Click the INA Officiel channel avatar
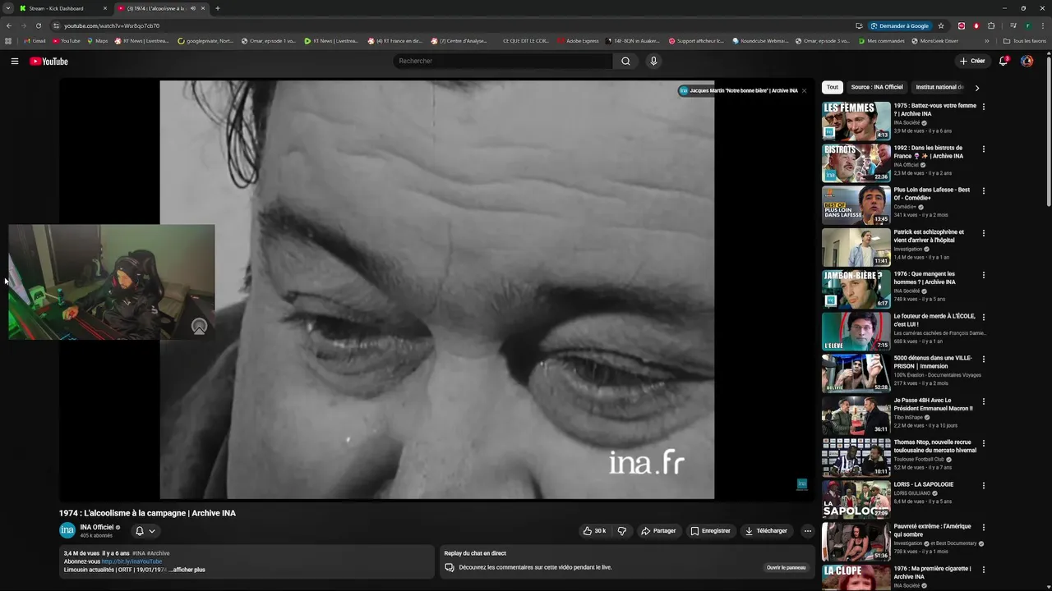1052x591 pixels. click(67, 530)
